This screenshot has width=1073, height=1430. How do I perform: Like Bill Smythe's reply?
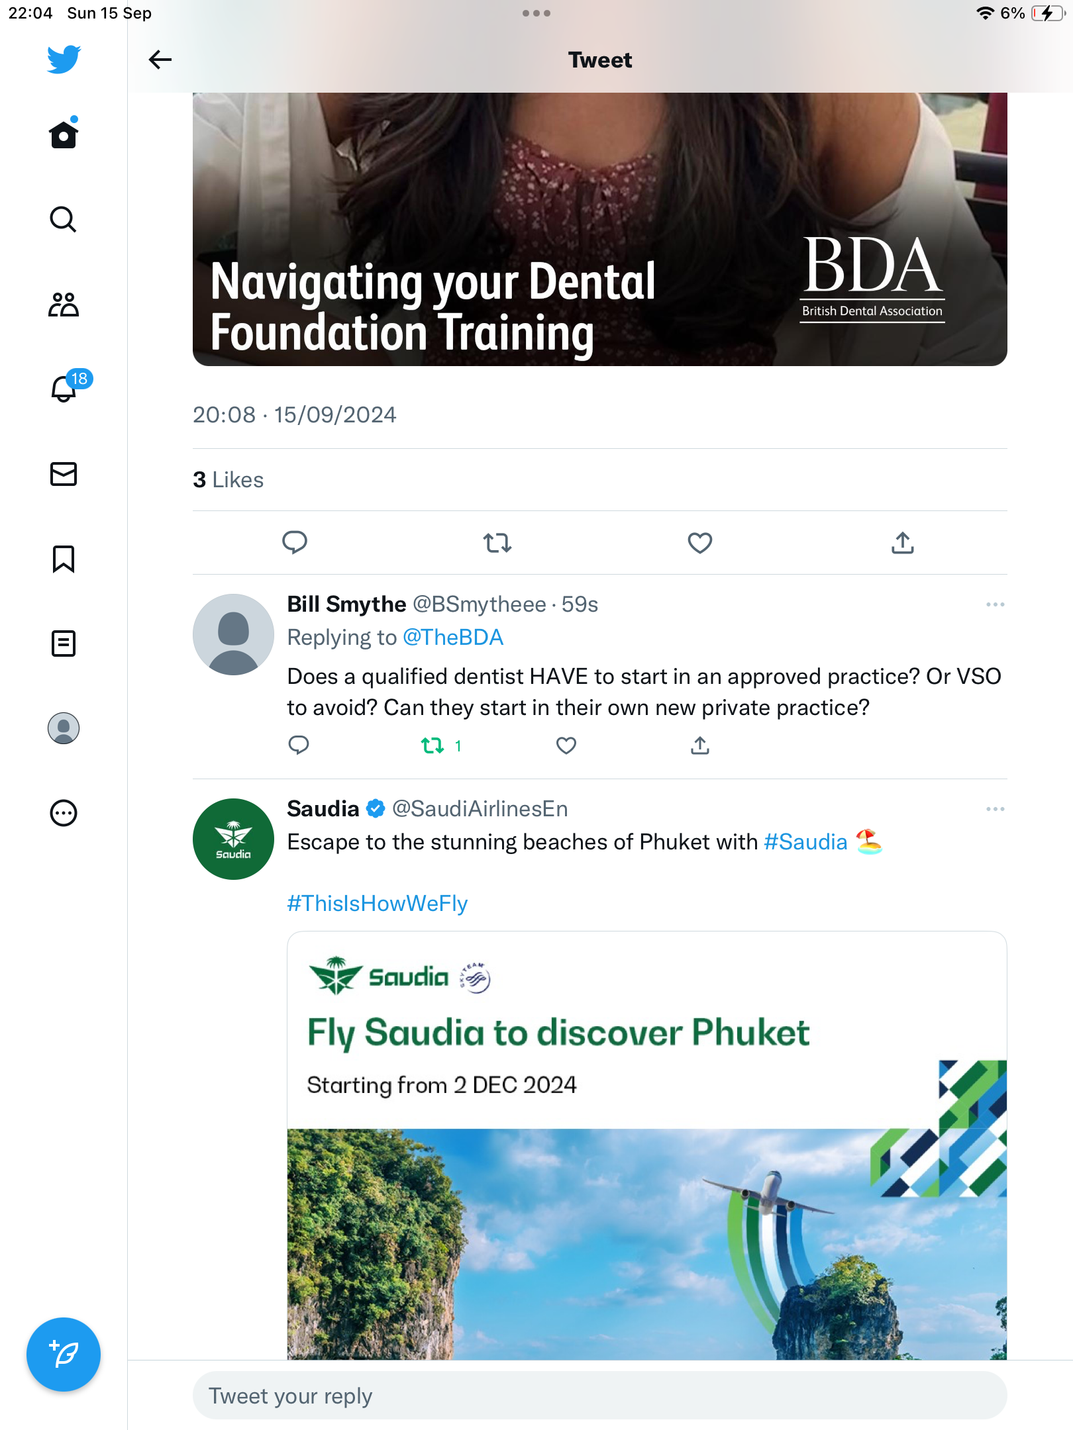point(566,745)
